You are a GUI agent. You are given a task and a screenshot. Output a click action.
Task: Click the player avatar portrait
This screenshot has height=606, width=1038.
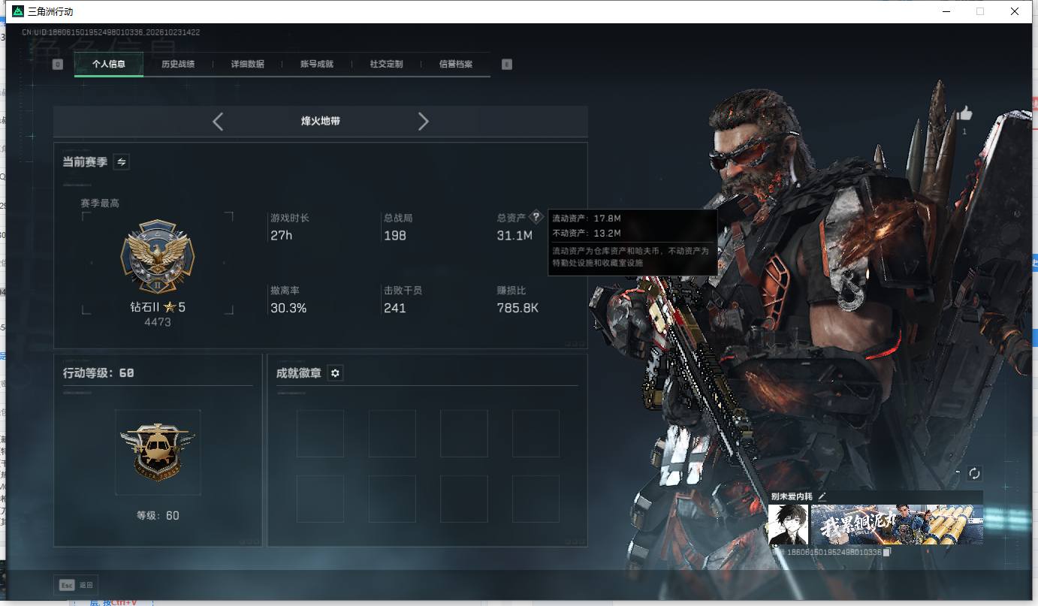789,524
